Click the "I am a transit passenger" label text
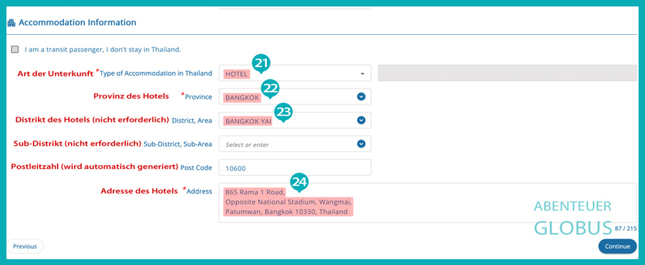 click(103, 49)
